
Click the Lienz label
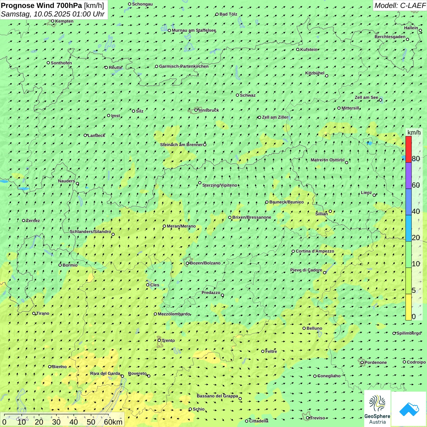pos(366,192)
